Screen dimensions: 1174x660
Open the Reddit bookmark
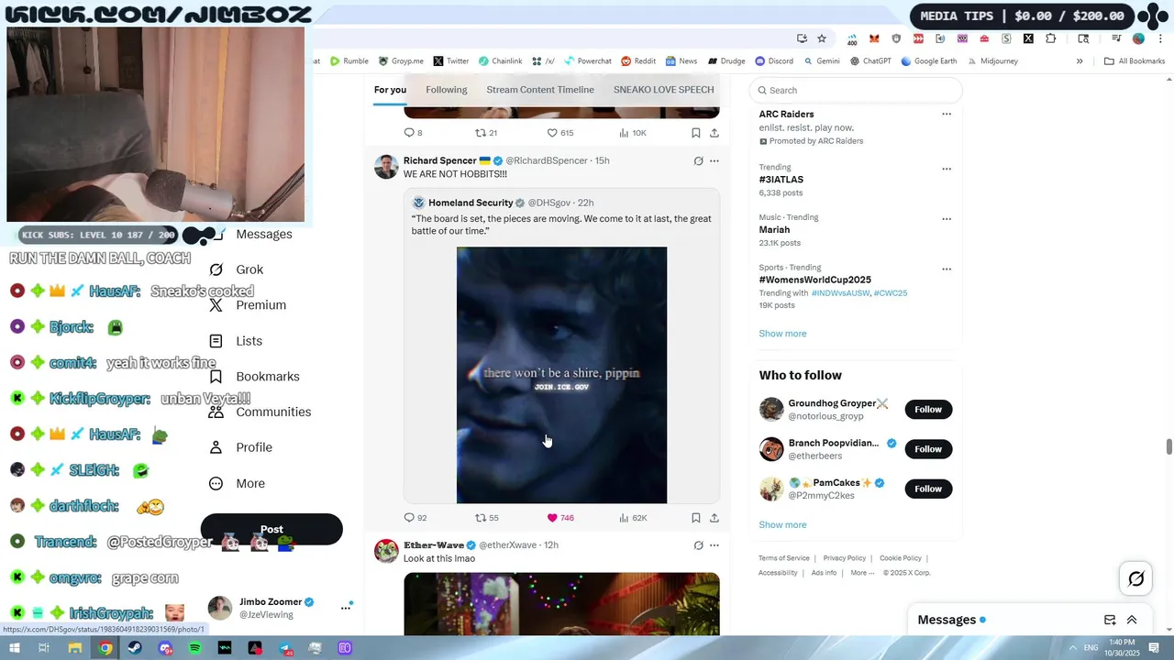638,61
